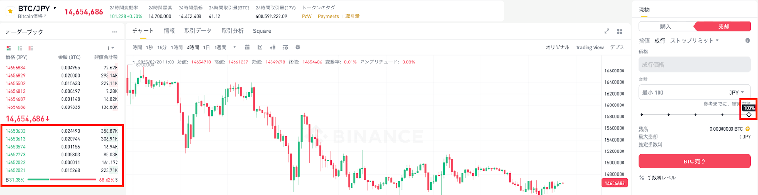Open the ストップリミット order type dropdown

coord(694,41)
